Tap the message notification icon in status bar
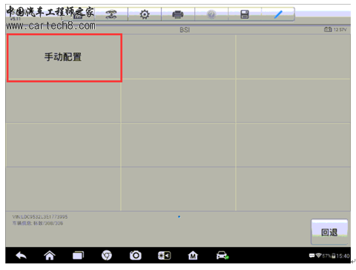This screenshot has width=356, height=270. click(x=311, y=256)
